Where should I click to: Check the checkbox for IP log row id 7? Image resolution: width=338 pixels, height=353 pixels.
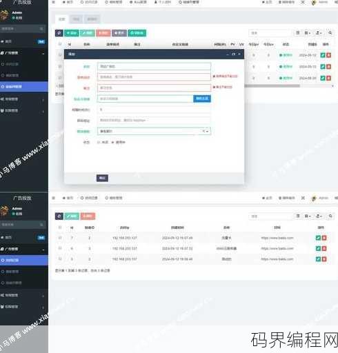(60, 238)
